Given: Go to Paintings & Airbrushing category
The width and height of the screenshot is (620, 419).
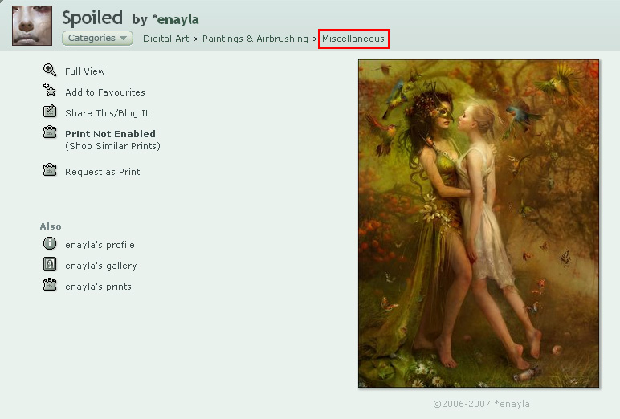Looking at the screenshot, I should 255,39.
